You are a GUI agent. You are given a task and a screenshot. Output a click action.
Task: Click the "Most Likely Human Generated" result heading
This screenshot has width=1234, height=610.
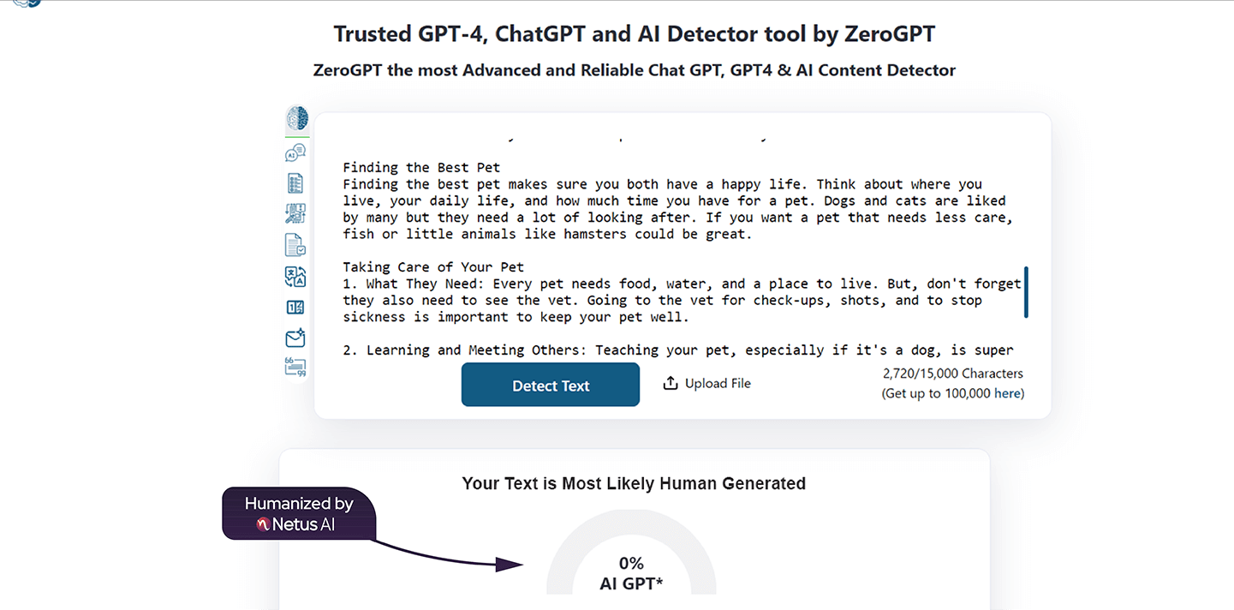pyautogui.click(x=634, y=483)
